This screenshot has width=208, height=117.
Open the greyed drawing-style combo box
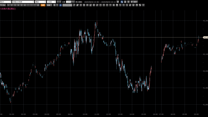coord(67,5)
